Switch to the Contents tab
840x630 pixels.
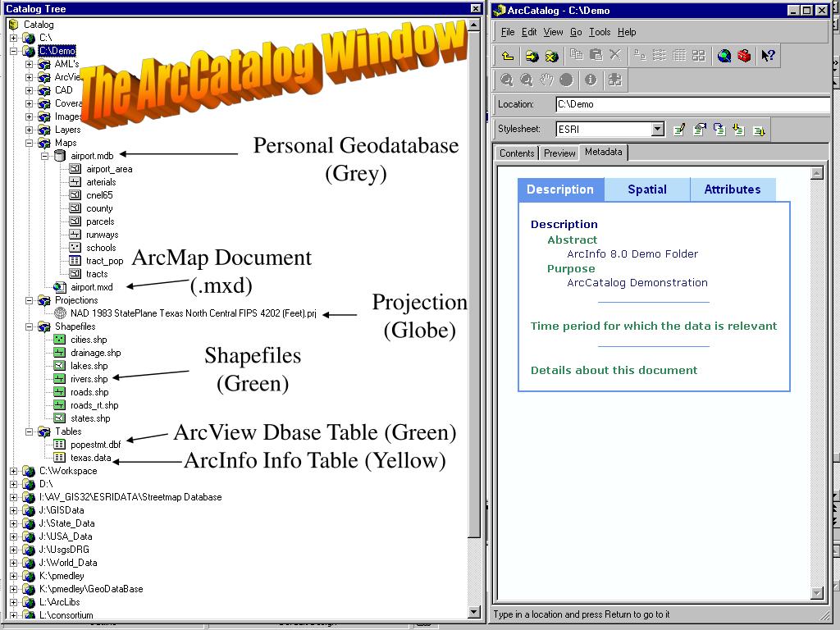point(517,153)
